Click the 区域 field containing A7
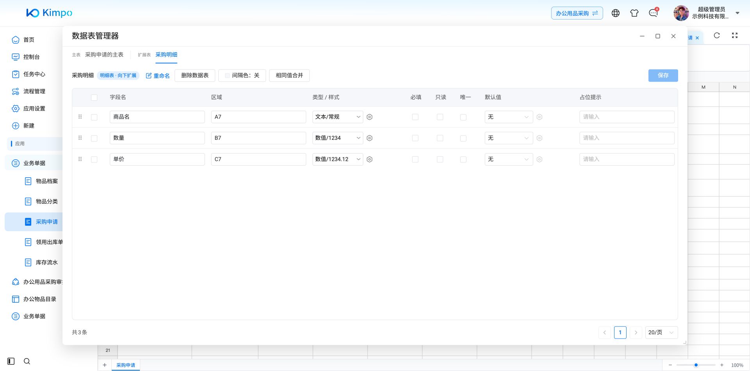 point(259,117)
